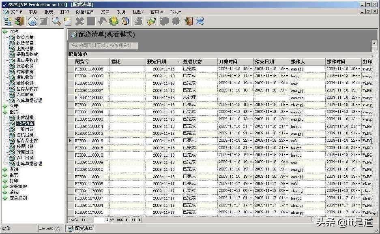Select row PIE0911180004
Image resolution: width=380 pixels, height=234 pixels.
coord(219,112)
